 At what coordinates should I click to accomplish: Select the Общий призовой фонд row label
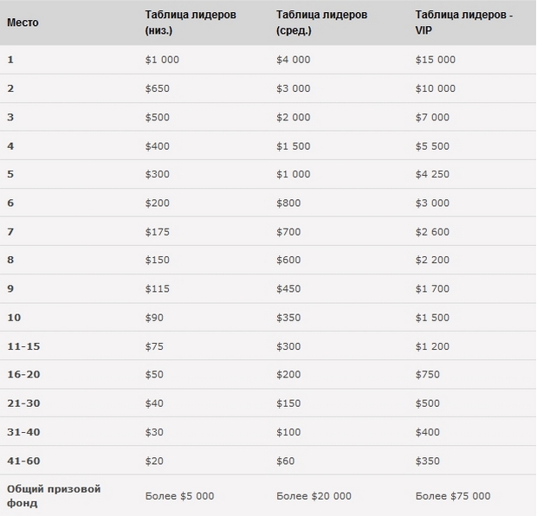54,496
